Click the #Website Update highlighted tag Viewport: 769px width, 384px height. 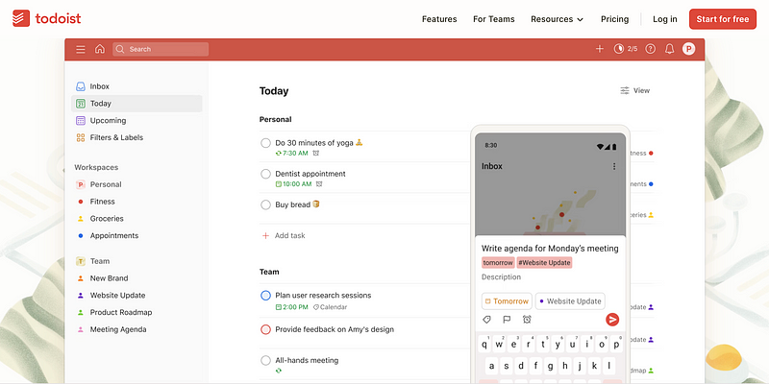(544, 262)
